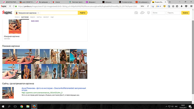This screenshot has width=194, height=109.
Task: Open the Windows notification center icon
Action: [x=190, y=107]
